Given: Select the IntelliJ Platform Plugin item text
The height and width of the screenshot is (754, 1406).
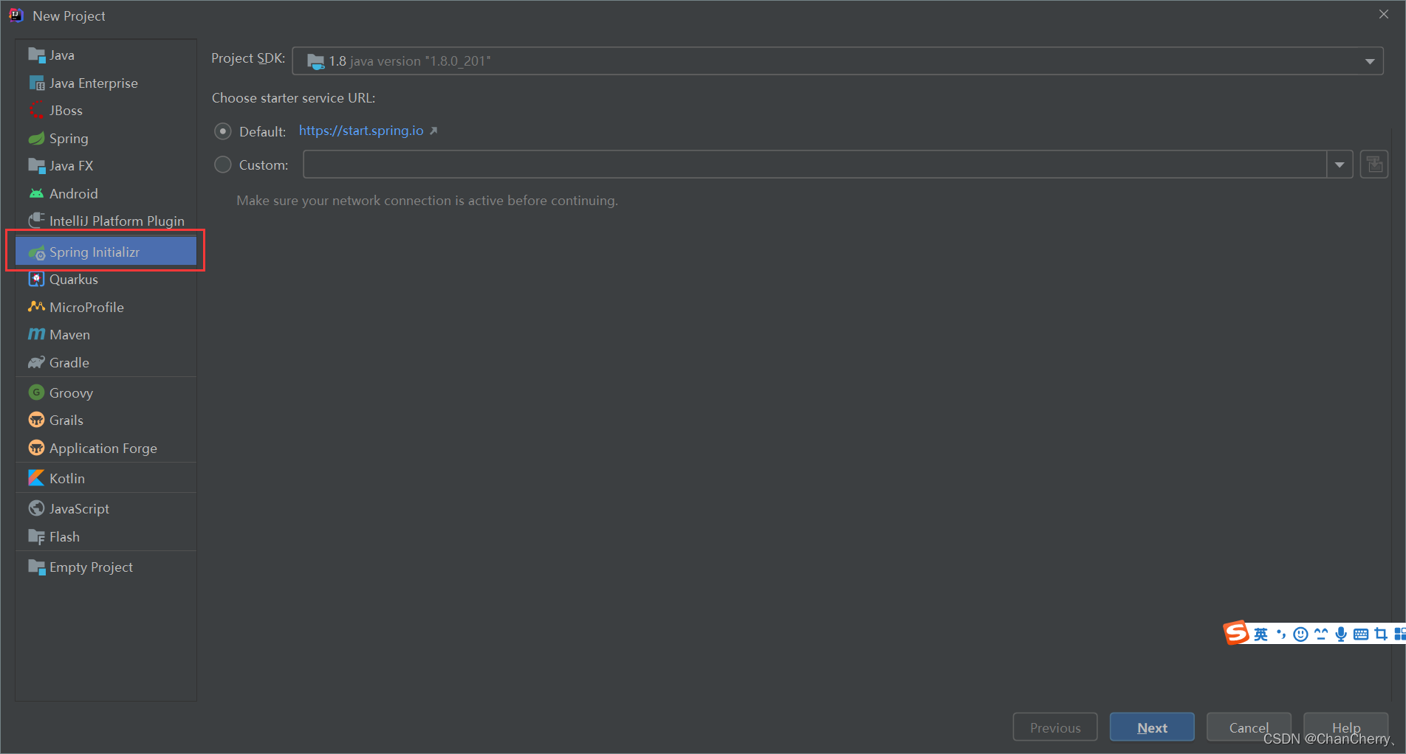Looking at the screenshot, I should [117, 221].
